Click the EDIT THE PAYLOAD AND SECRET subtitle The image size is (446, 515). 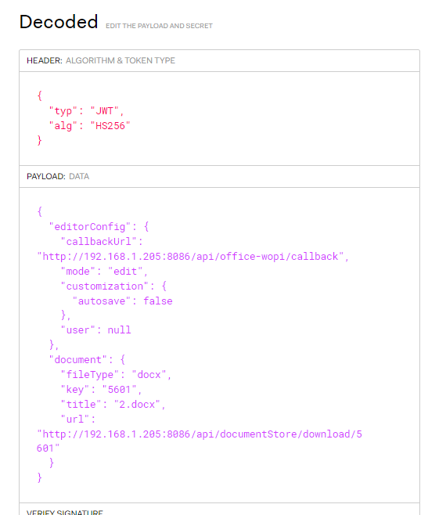(159, 26)
